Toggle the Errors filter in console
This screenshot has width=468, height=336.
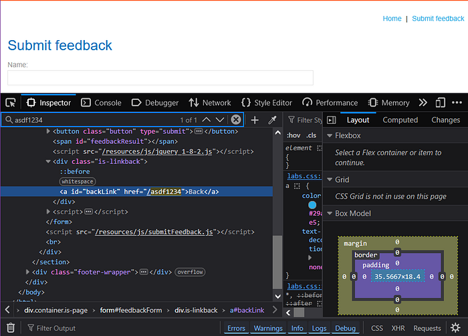[236, 328]
